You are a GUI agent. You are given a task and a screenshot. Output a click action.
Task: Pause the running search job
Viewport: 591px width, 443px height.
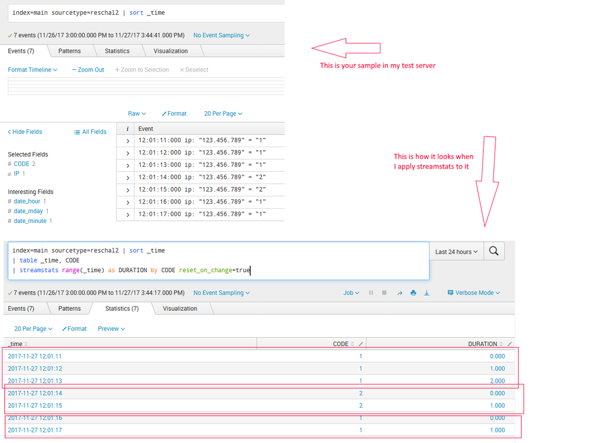371,293
